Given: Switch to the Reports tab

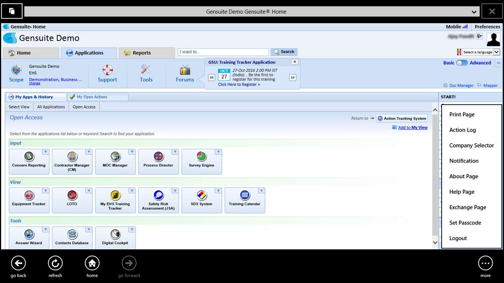Looking at the screenshot, I should click(147, 53).
